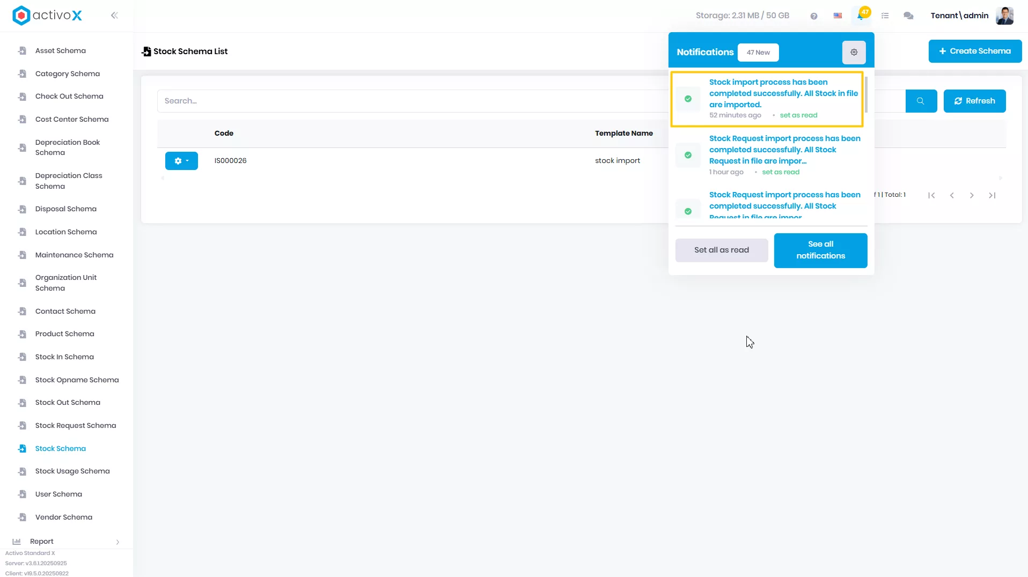
Task: Click the Refresh button
Action: (974, 101)
